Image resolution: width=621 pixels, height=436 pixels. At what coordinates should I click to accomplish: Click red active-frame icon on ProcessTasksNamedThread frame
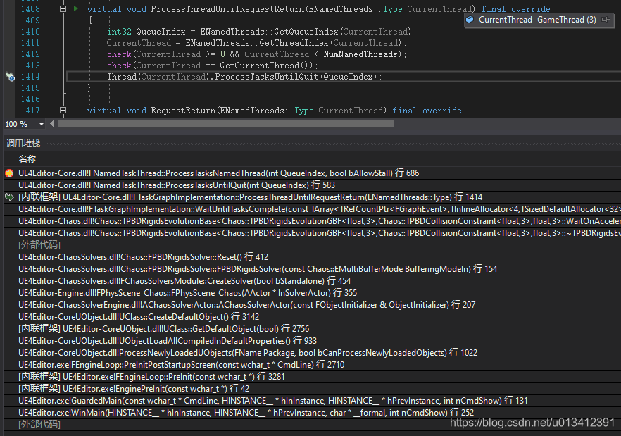click(x=9, y=173)
